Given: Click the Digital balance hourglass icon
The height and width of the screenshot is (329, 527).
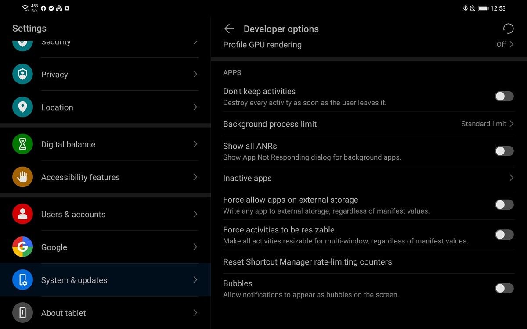Looking at the screenshot, I should (22, 144).
